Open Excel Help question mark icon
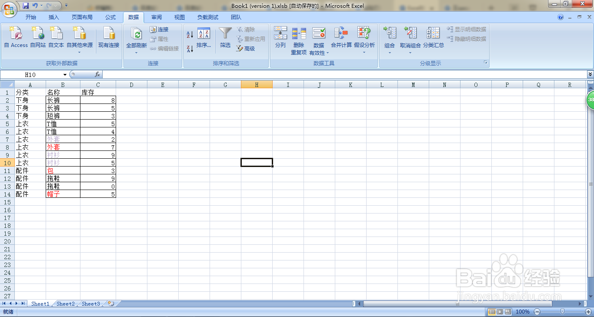 point(561,17)
